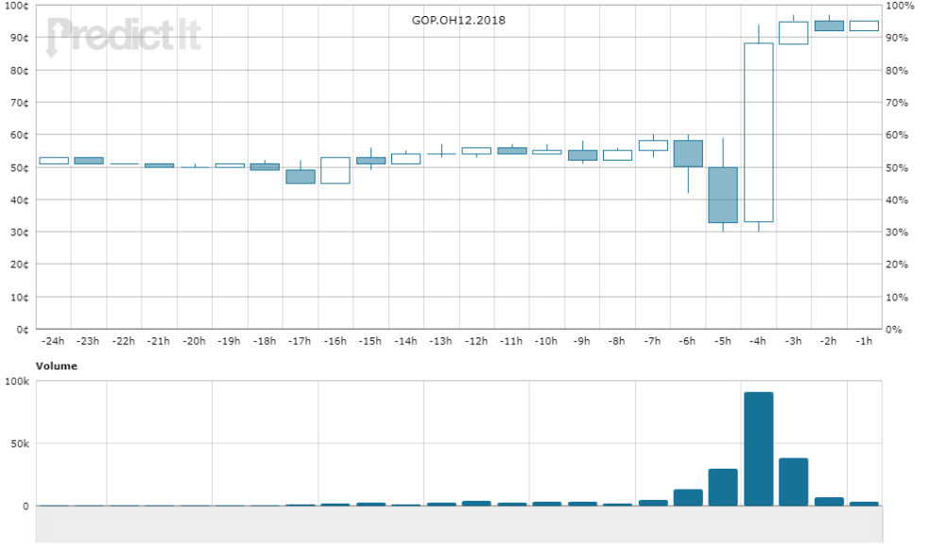Select the tall hollow candlestick at -4h

click(759, 132)
